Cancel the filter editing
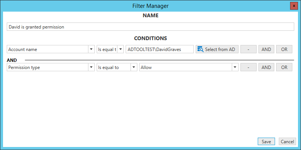Image resolution: width=301 pixels, height=150 pixels. (x=287, y=142)
